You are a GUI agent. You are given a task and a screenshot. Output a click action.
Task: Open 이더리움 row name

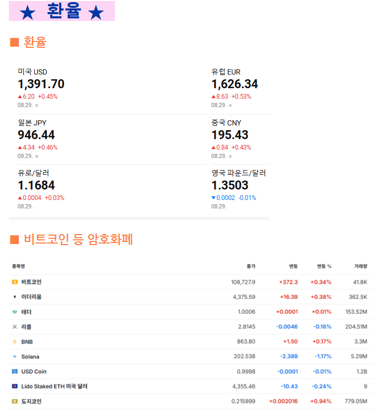31,297
